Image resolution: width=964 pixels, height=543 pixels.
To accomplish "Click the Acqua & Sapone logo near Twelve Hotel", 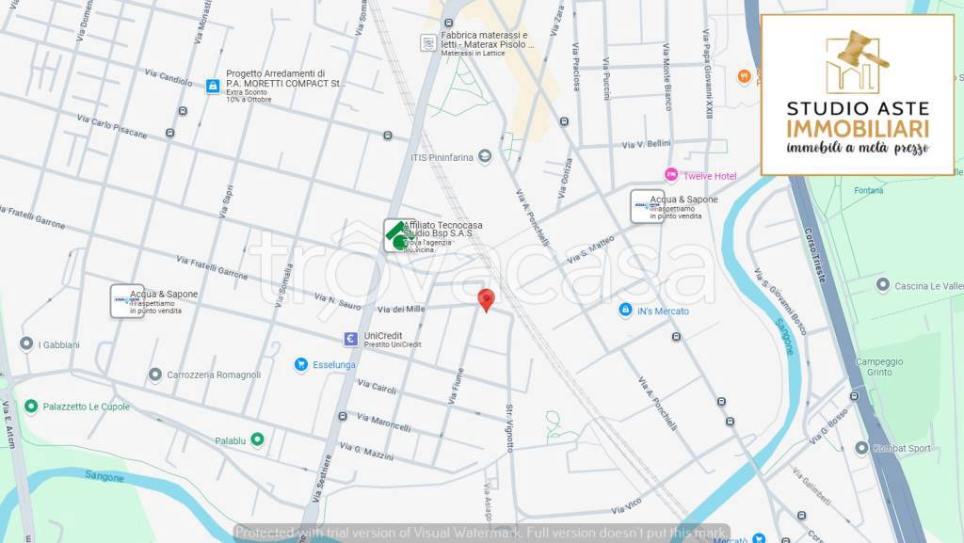I will 647,206.
